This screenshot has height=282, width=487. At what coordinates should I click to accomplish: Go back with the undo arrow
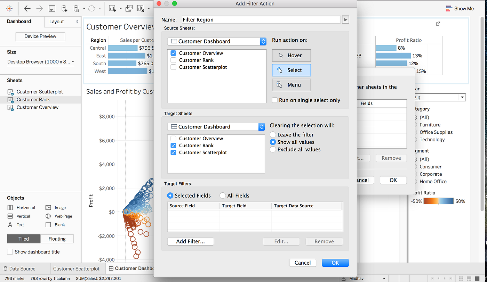tap(27, 8)
